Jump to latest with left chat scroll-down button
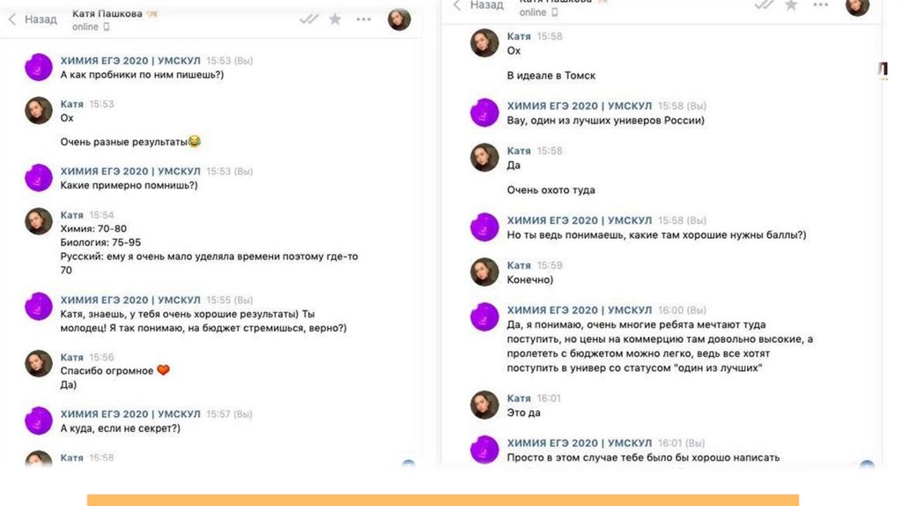This screenshot has width=902, height=506. coord(409,464)
